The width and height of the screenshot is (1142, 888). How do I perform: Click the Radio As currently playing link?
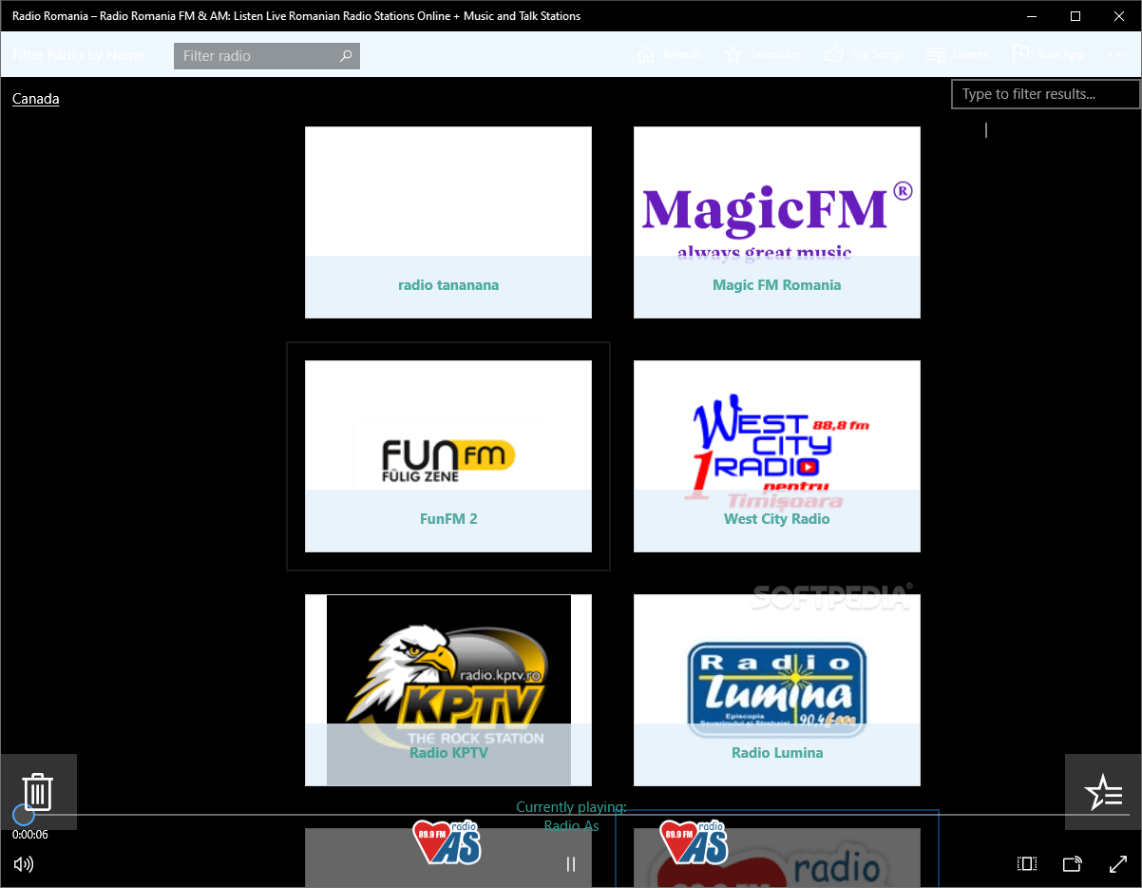(x=570, y=825)
